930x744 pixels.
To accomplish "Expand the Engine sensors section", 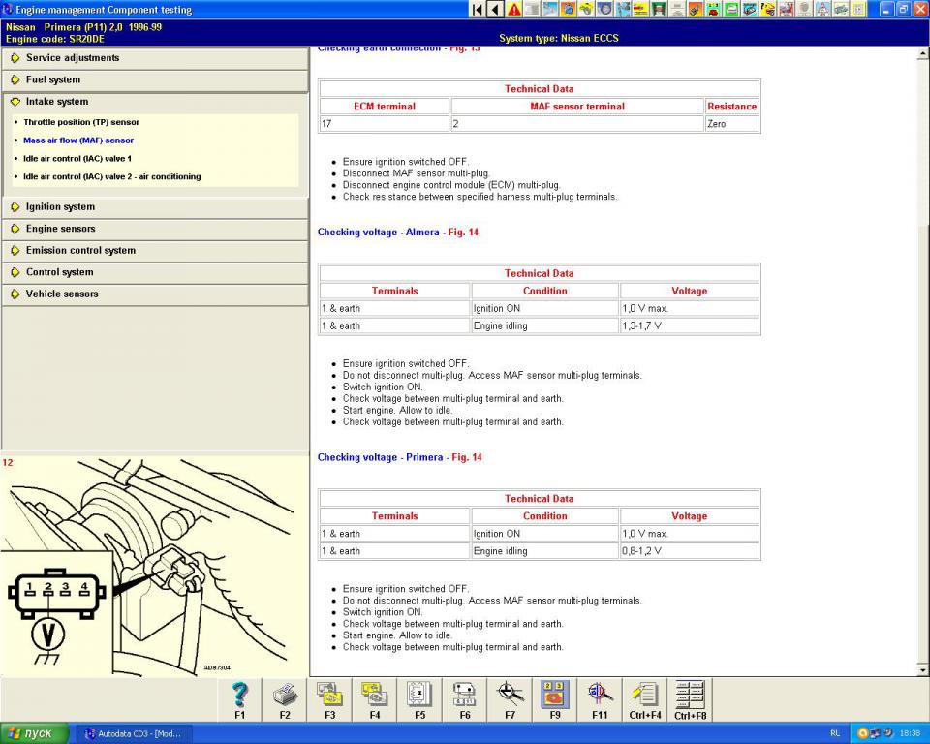I will [155, 229].
